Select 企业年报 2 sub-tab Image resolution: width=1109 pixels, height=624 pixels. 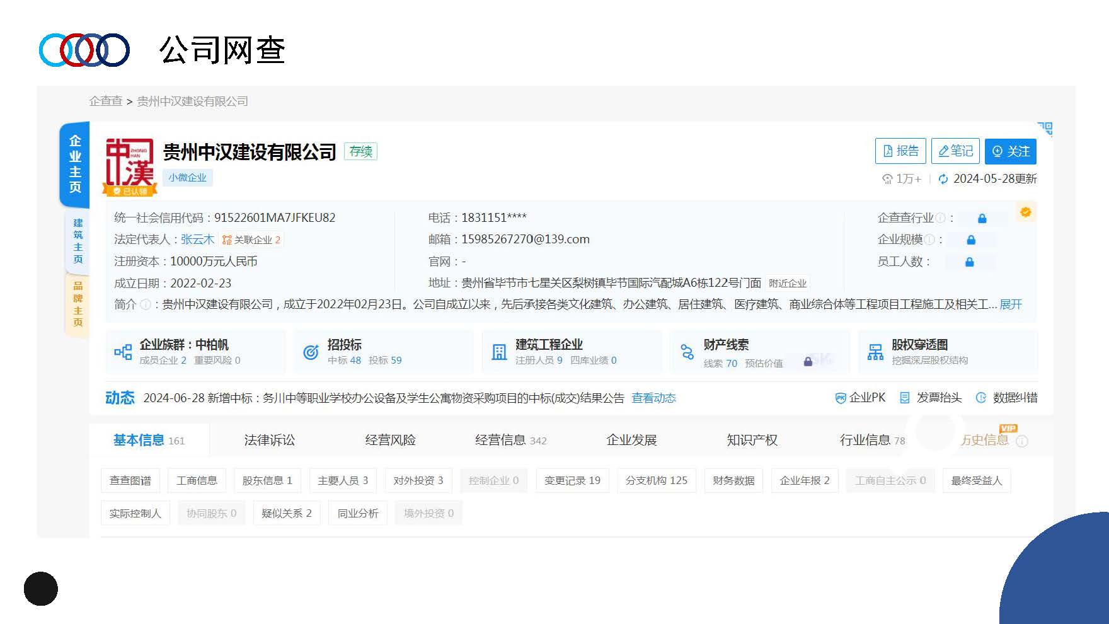coord(805,480)
